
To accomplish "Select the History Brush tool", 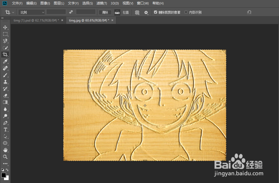I will click(x=5, y=89).
